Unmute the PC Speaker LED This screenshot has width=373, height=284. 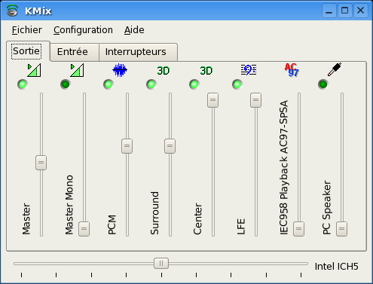click(323, 84)
